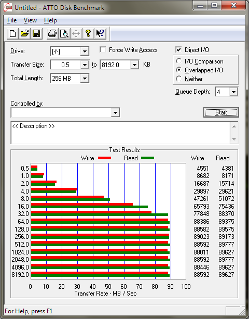Click the Print Preview magnifier icon
The width and height of the screenshot is (249, 319).
point(64,33)
